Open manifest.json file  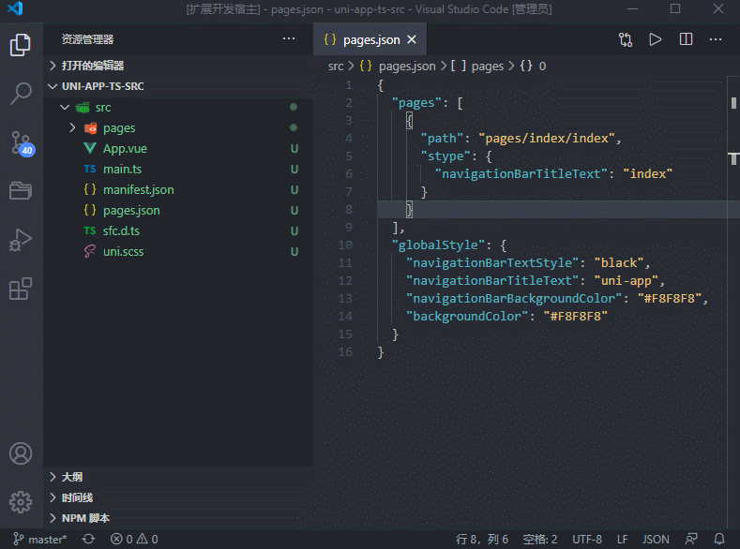179,189
